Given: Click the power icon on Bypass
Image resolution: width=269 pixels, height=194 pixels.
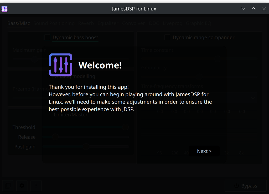Looking at the screenshot, I should tap(236, 186).
